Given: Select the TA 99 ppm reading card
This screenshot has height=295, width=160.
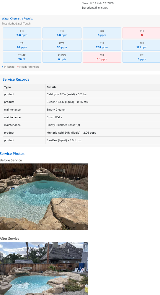Looking at the screenshot, I should pyautogui.click(x=22, y=45).
